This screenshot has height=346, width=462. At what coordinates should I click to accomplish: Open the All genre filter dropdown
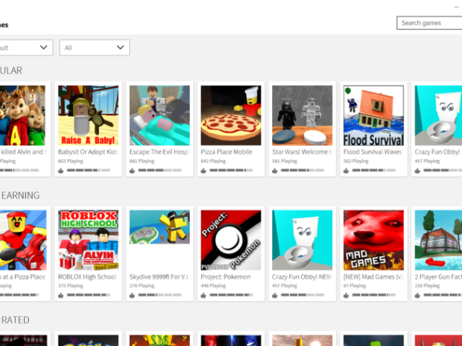[x=95, y=48]
